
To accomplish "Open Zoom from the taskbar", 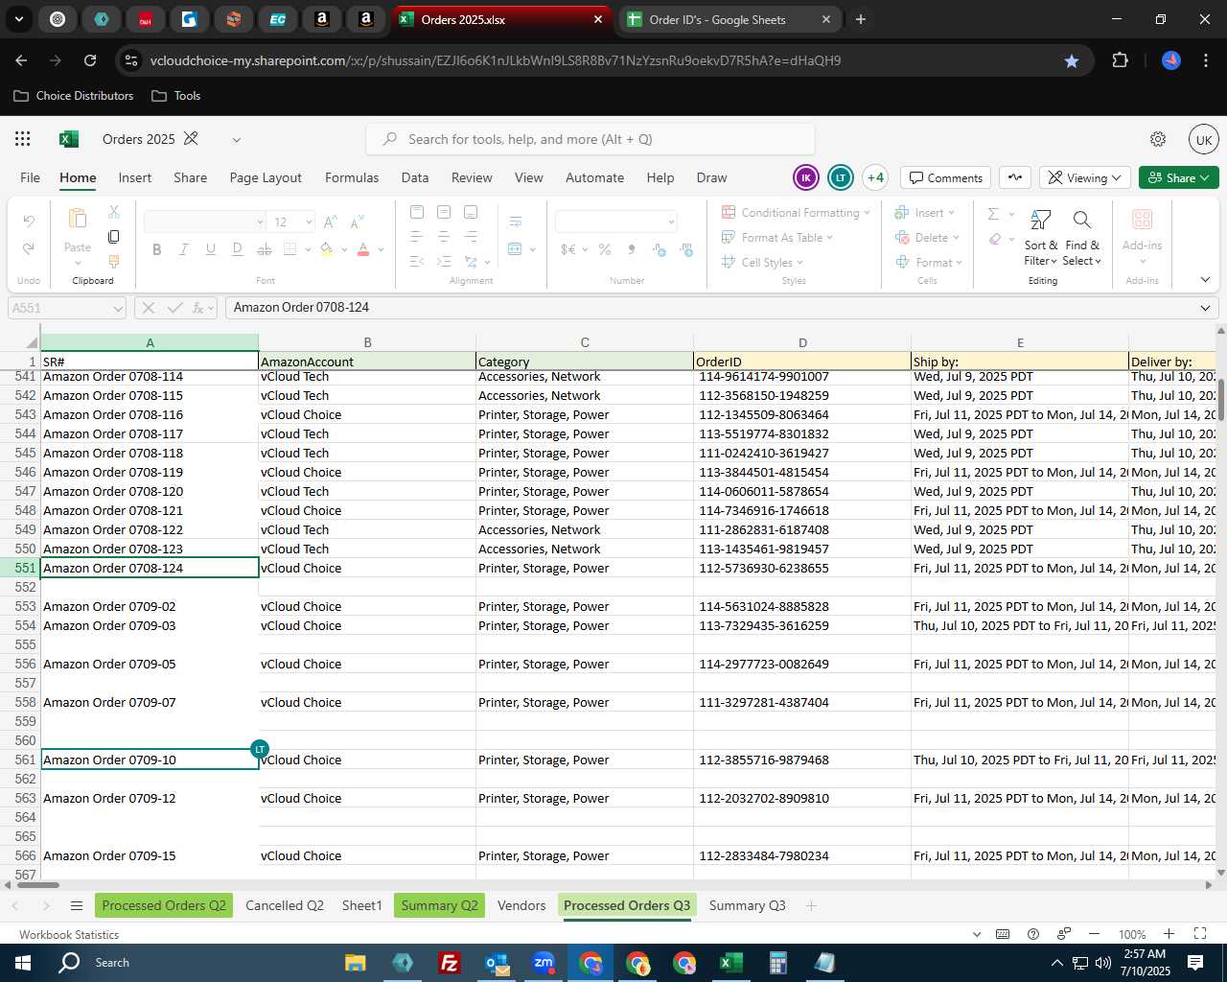I will click(544, 963).
